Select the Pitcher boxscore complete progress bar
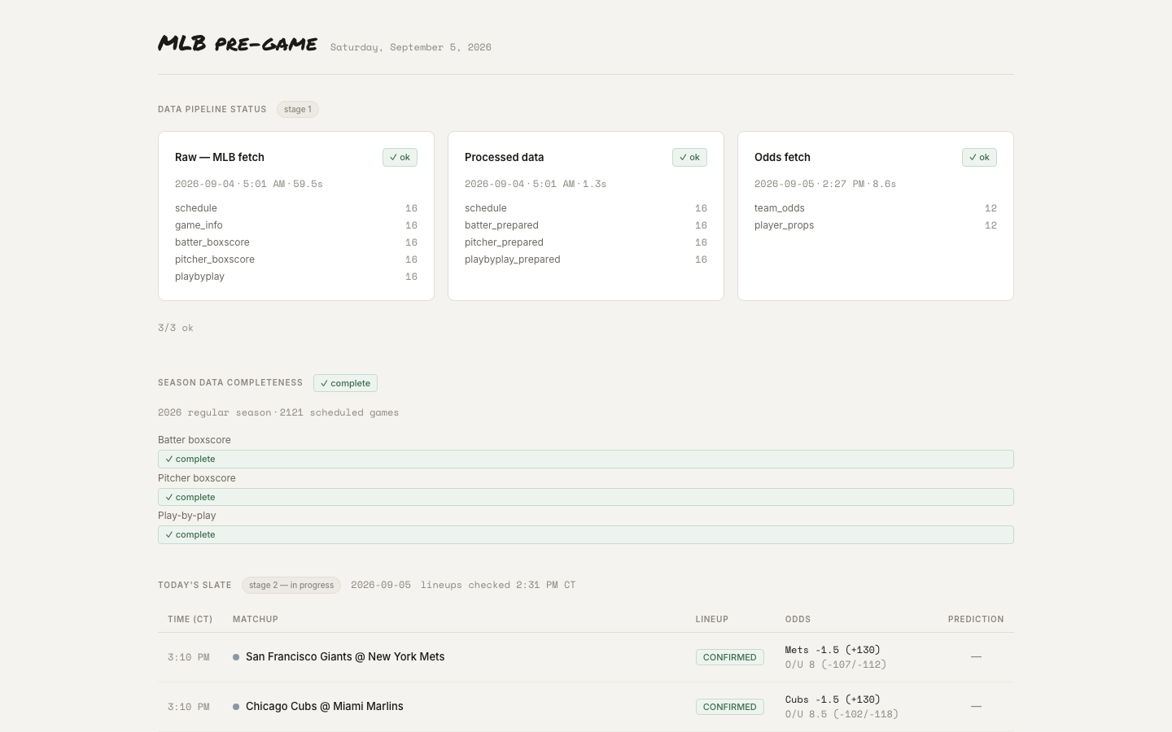This screenshot has height=732, width=1172. click(x=586, y=497)
